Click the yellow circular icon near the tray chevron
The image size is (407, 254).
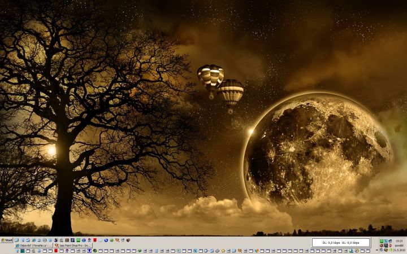(x=357, y=251)
